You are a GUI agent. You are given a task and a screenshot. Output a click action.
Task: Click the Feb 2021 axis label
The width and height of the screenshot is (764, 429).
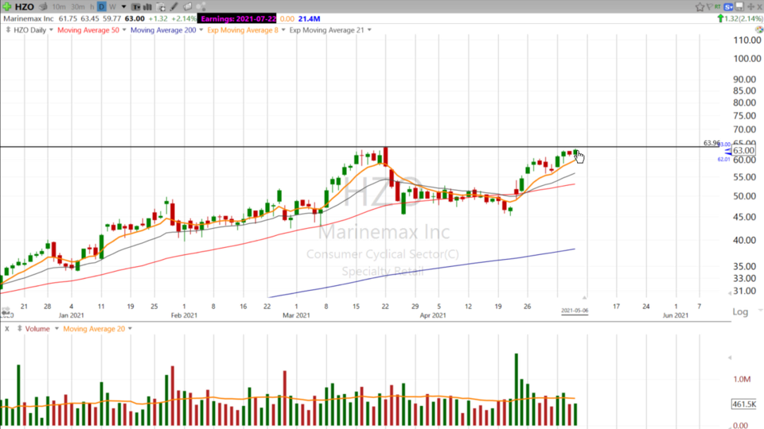click(184, 315)
